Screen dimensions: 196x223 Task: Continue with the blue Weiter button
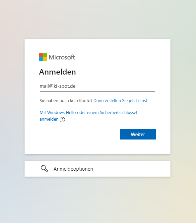click(138, 134)
